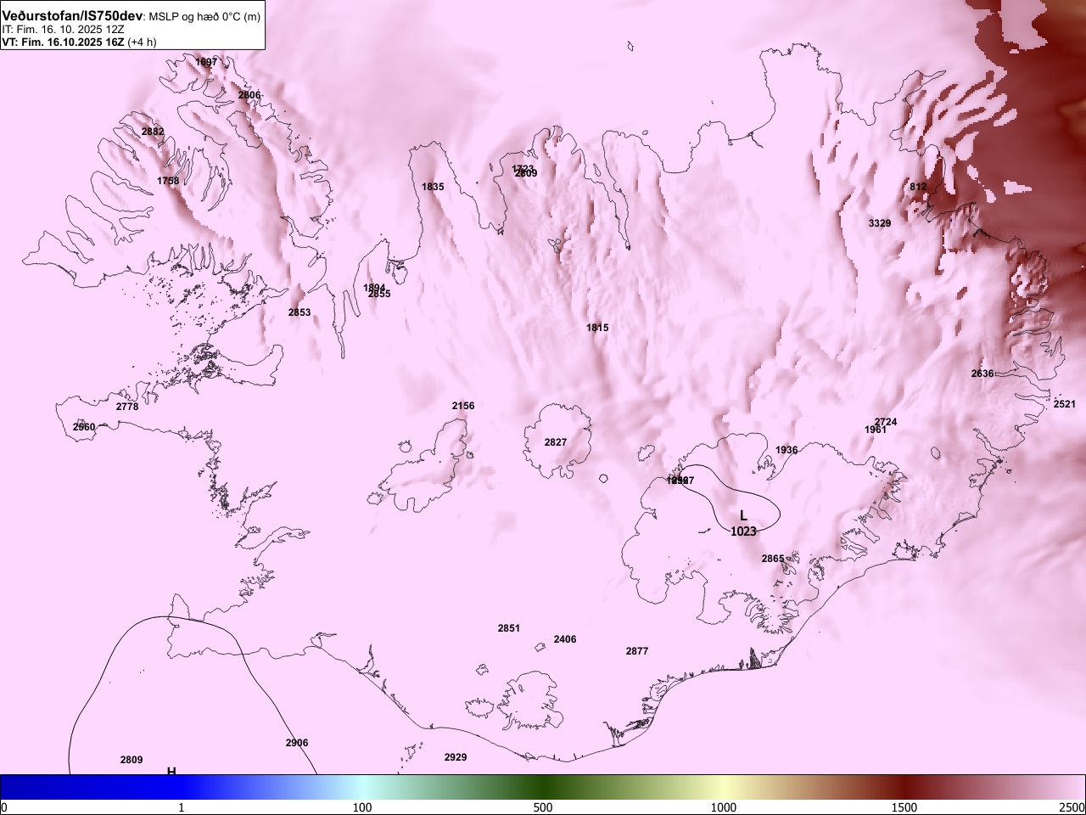
Task: Select the height label 2406
Action: [x=565, y=639]
